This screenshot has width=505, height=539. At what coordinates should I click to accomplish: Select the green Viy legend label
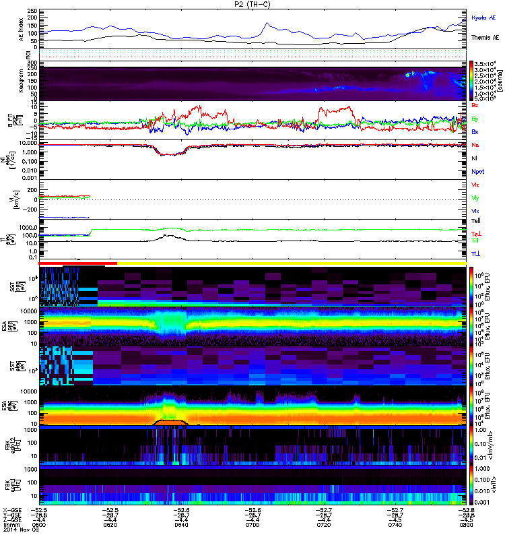[x=475, y=198]
